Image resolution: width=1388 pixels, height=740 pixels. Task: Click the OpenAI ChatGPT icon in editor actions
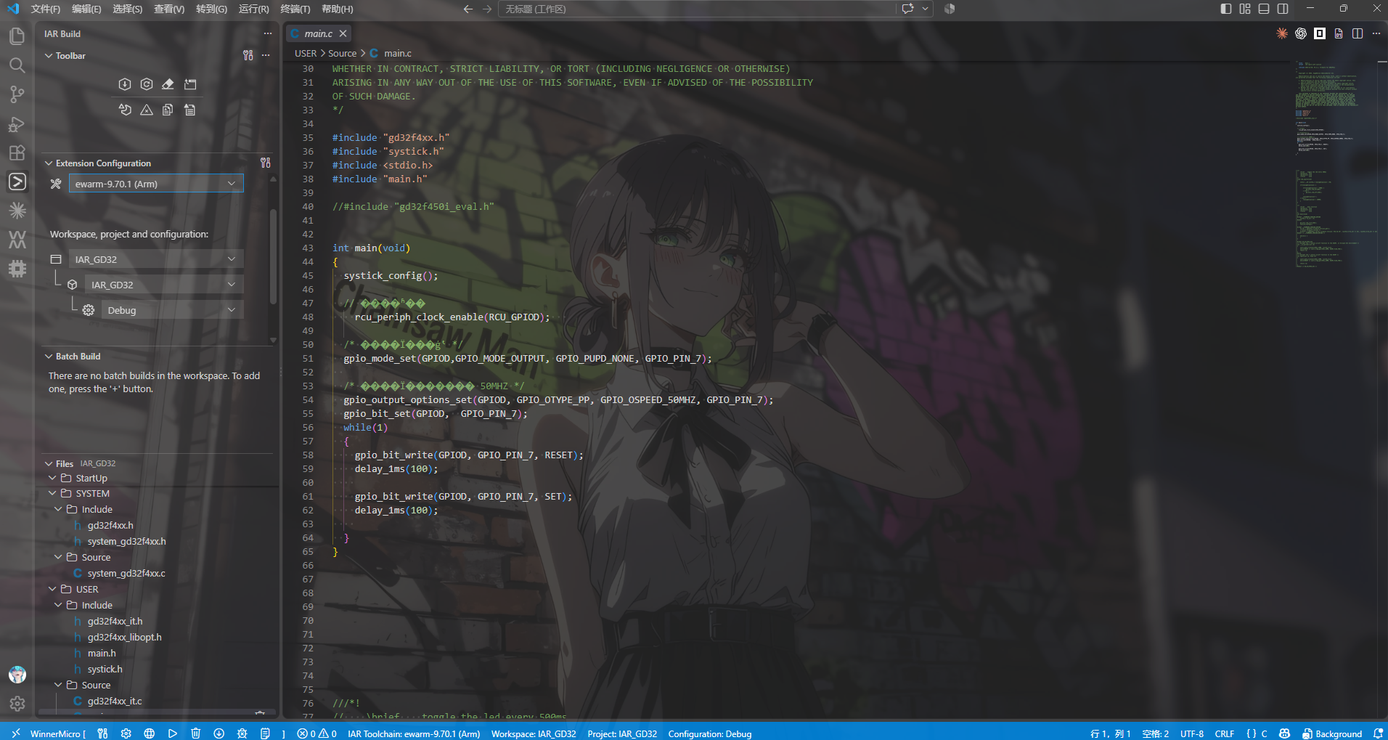[x=1301, y=33]
